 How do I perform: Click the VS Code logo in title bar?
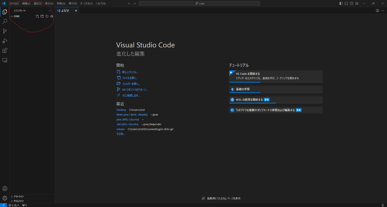[4, 3]
